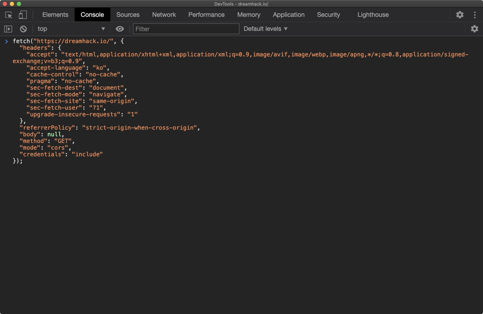The height and width of the screenshot is (314, 483).
Task: Go to the Performance tab
Action: (x=206, y=15)
